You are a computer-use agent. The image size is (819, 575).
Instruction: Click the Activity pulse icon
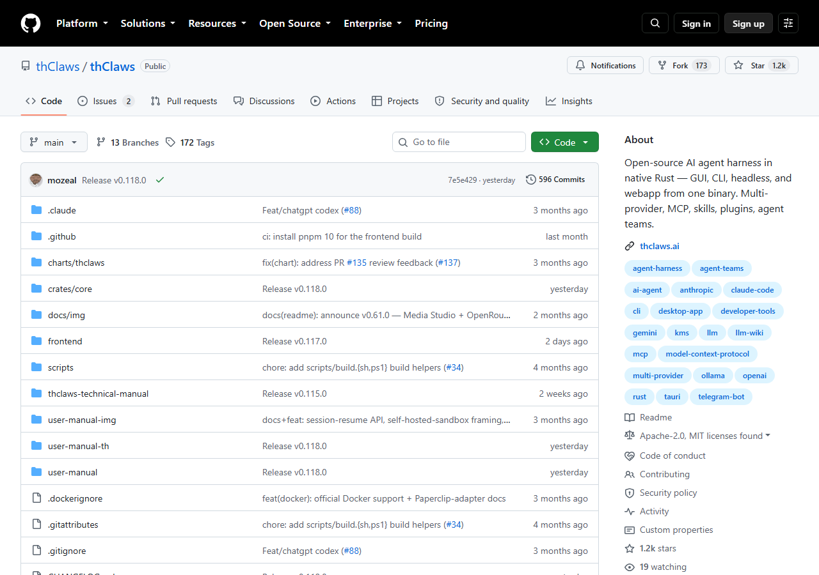pyautogui.click(x=630, y=511)
